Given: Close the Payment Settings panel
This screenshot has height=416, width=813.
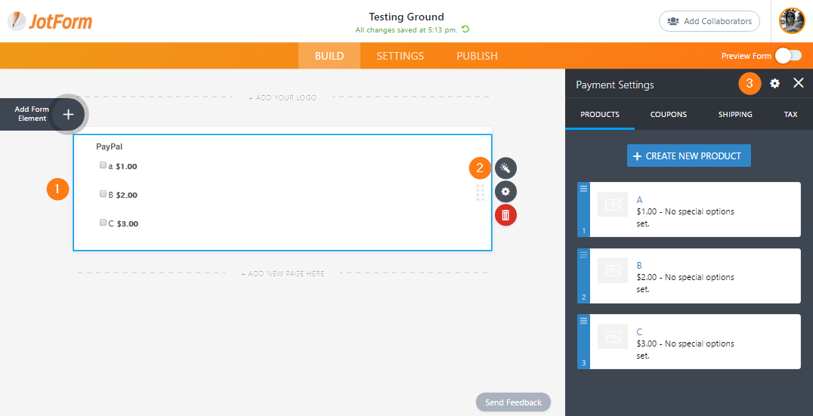Looking at the screenshot, I should coord(798,84).
